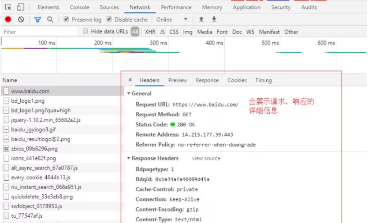Show the Cookies detail tab
Image resolution: width=368 pixels, height=223 pixels.
click(237, 80)
